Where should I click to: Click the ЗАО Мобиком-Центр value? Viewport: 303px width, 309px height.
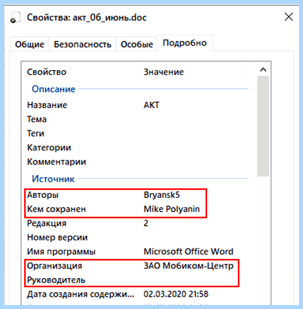pyautogui.click(x=188, y=266)
